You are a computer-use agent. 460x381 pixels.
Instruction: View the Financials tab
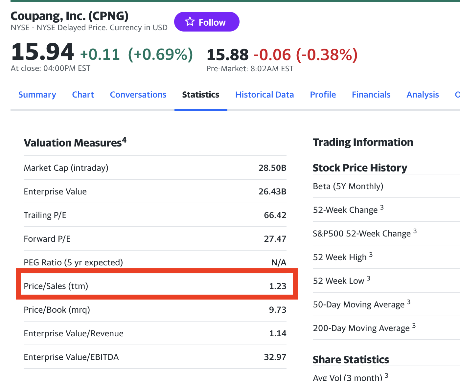pos(371,95)
